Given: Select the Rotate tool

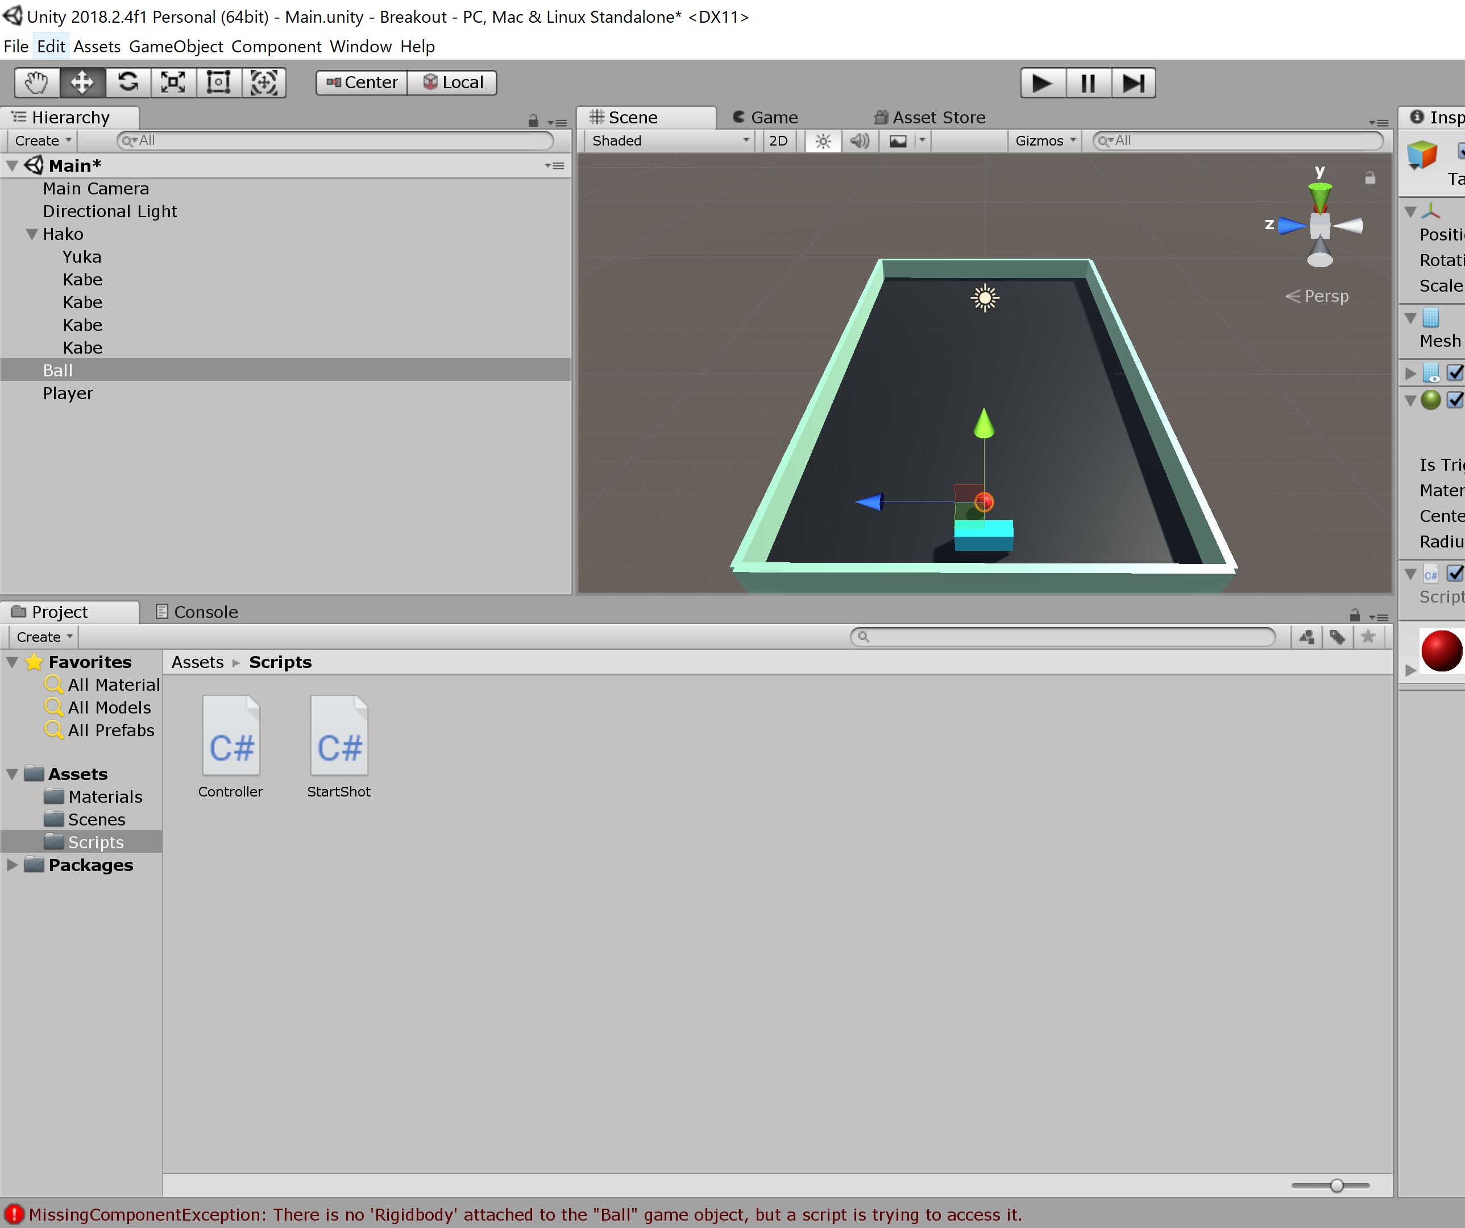Looking at the screenshot, I should click(x=128, y=82).
